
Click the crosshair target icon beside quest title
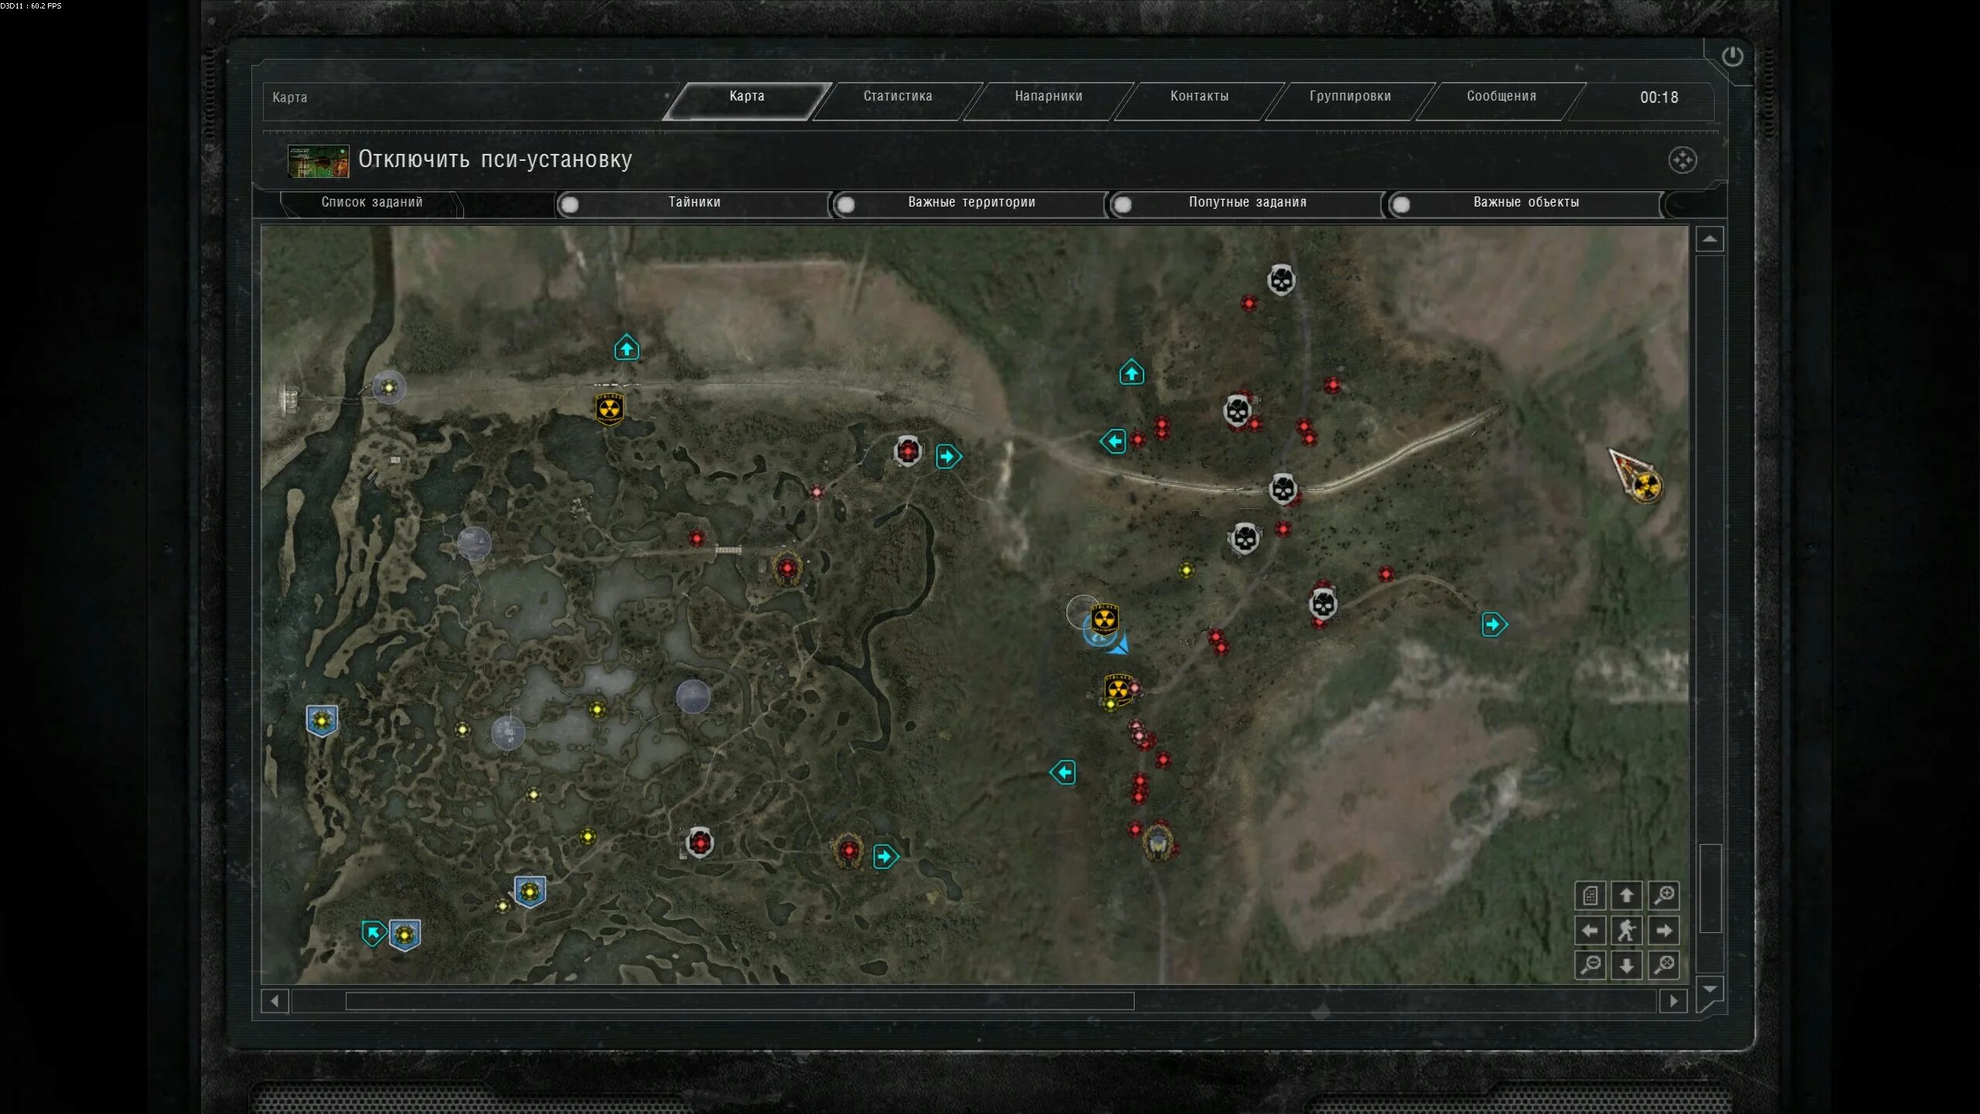tap(1682, 160)
